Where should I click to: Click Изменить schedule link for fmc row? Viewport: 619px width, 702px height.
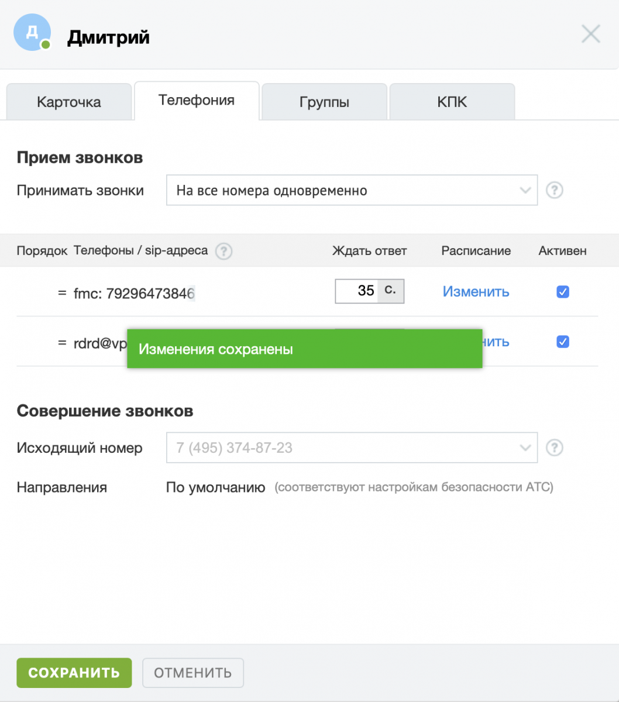[x=476, y=292]
